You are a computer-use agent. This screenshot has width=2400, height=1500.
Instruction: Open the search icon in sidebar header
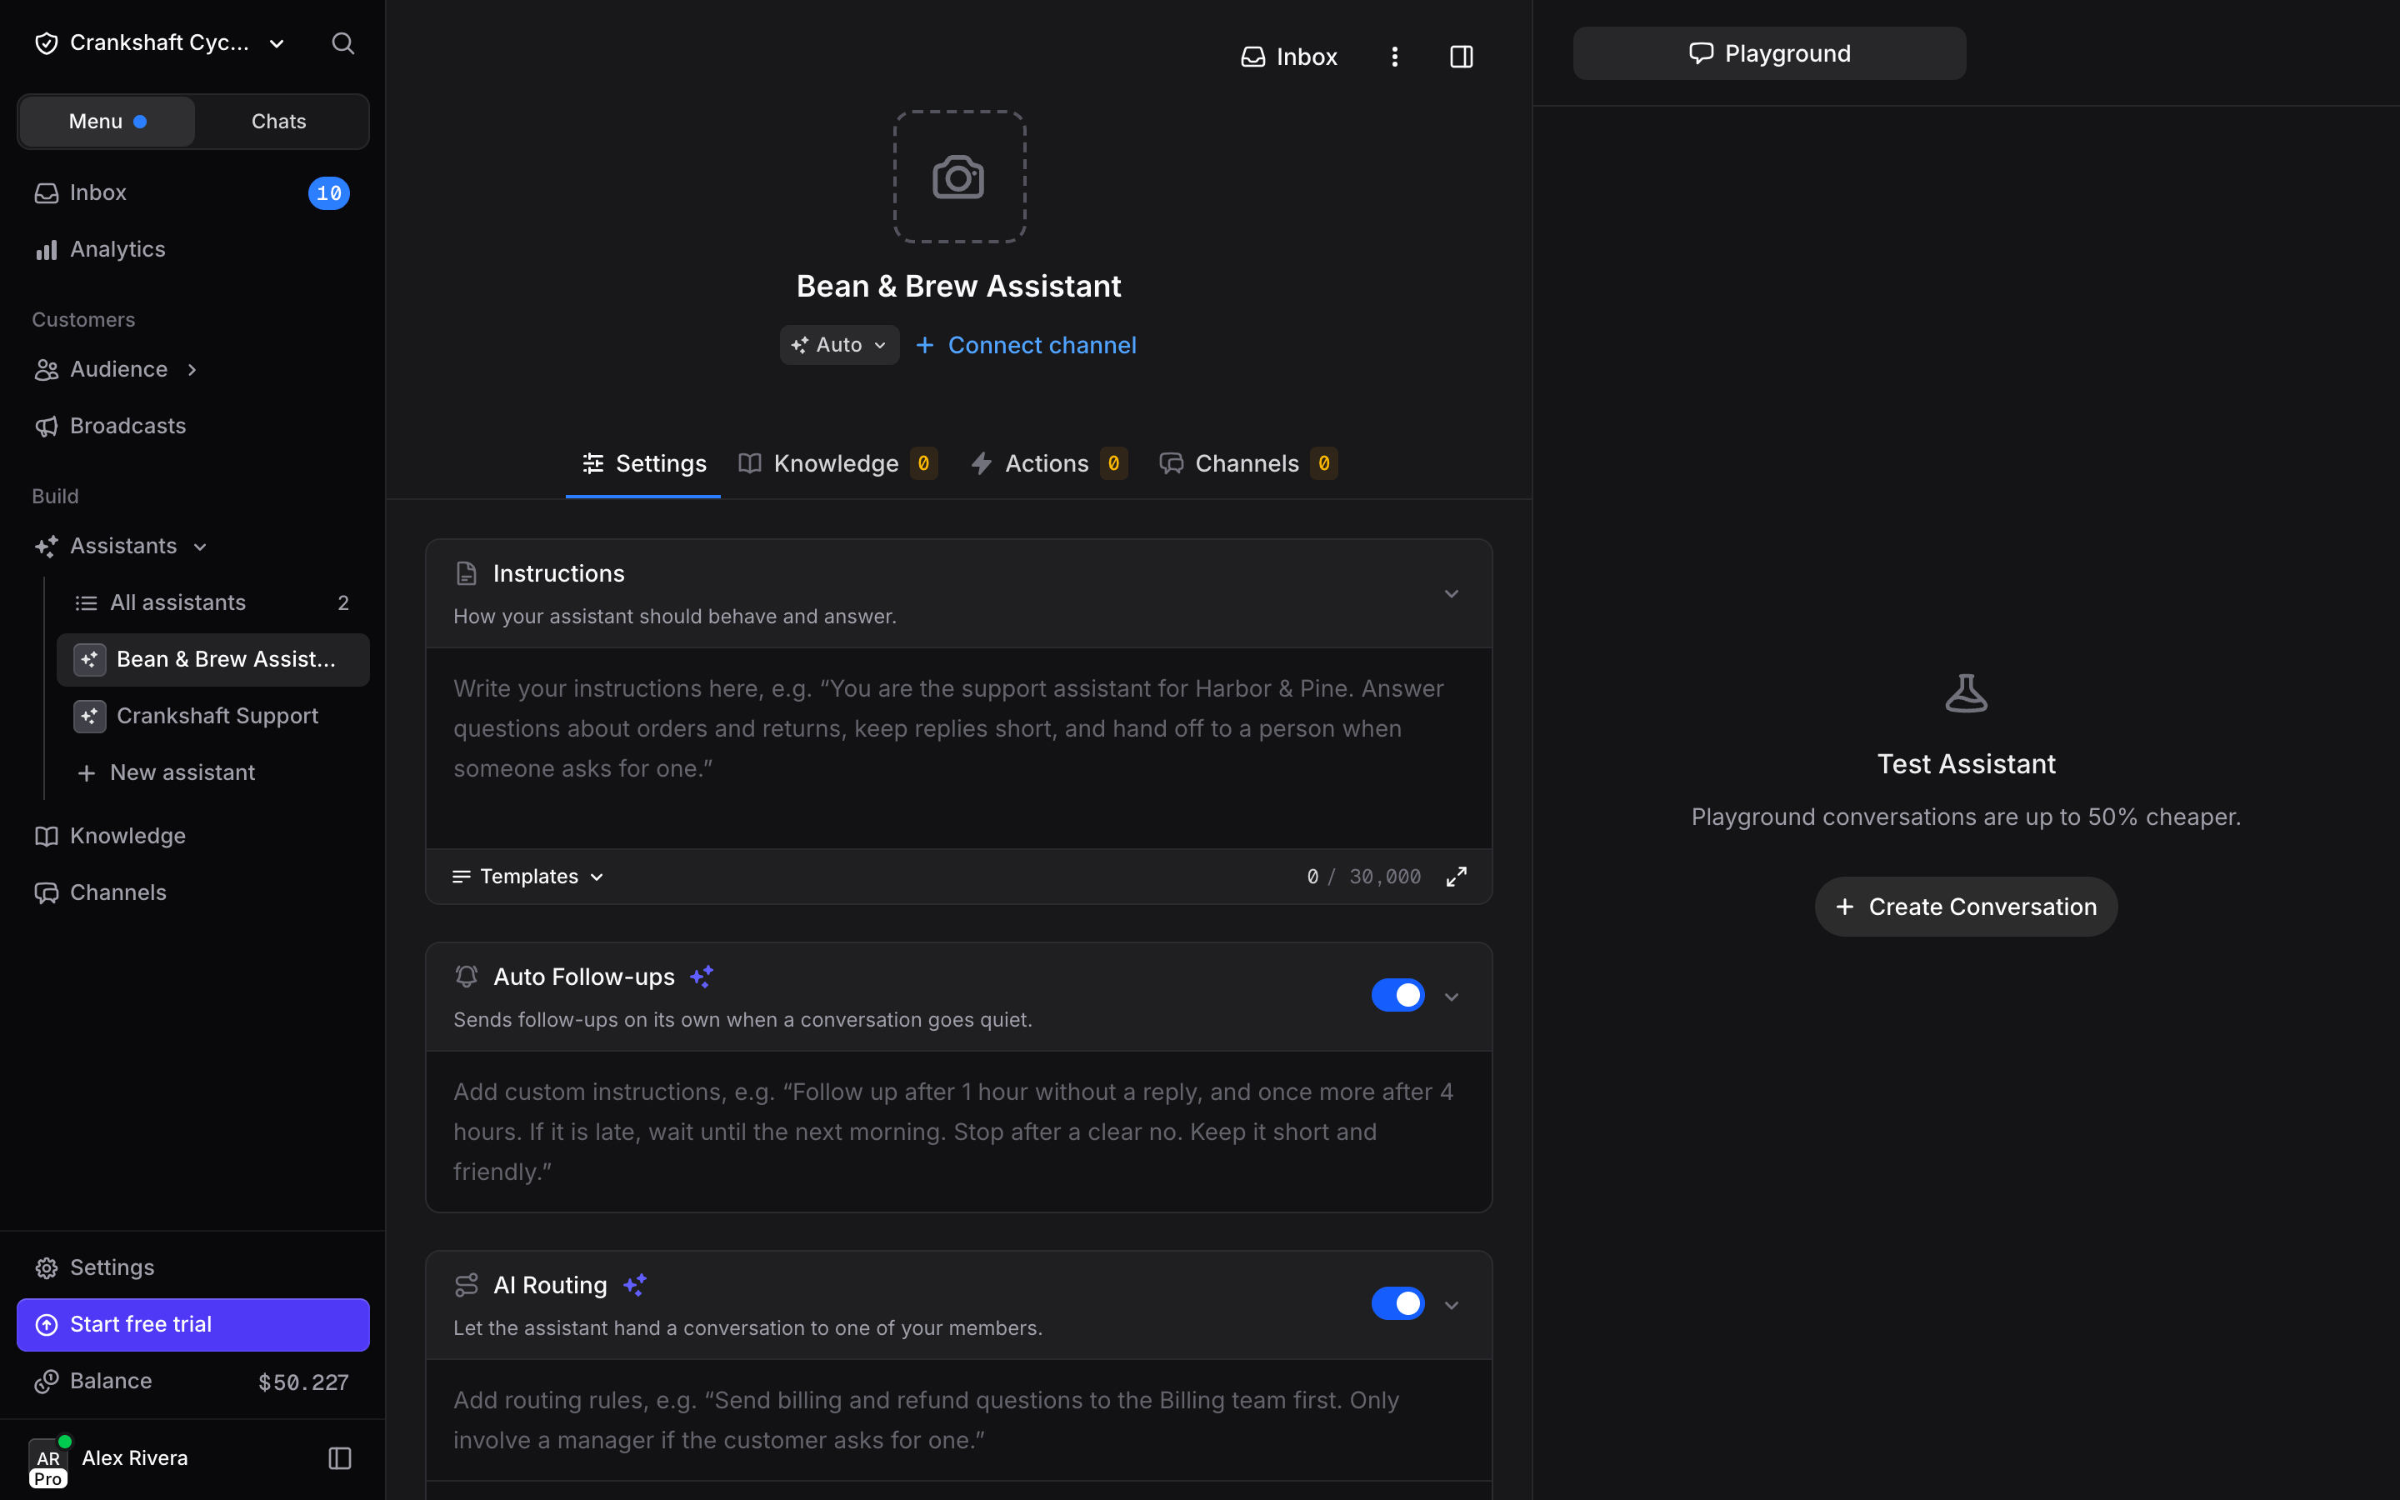(342, 42)
